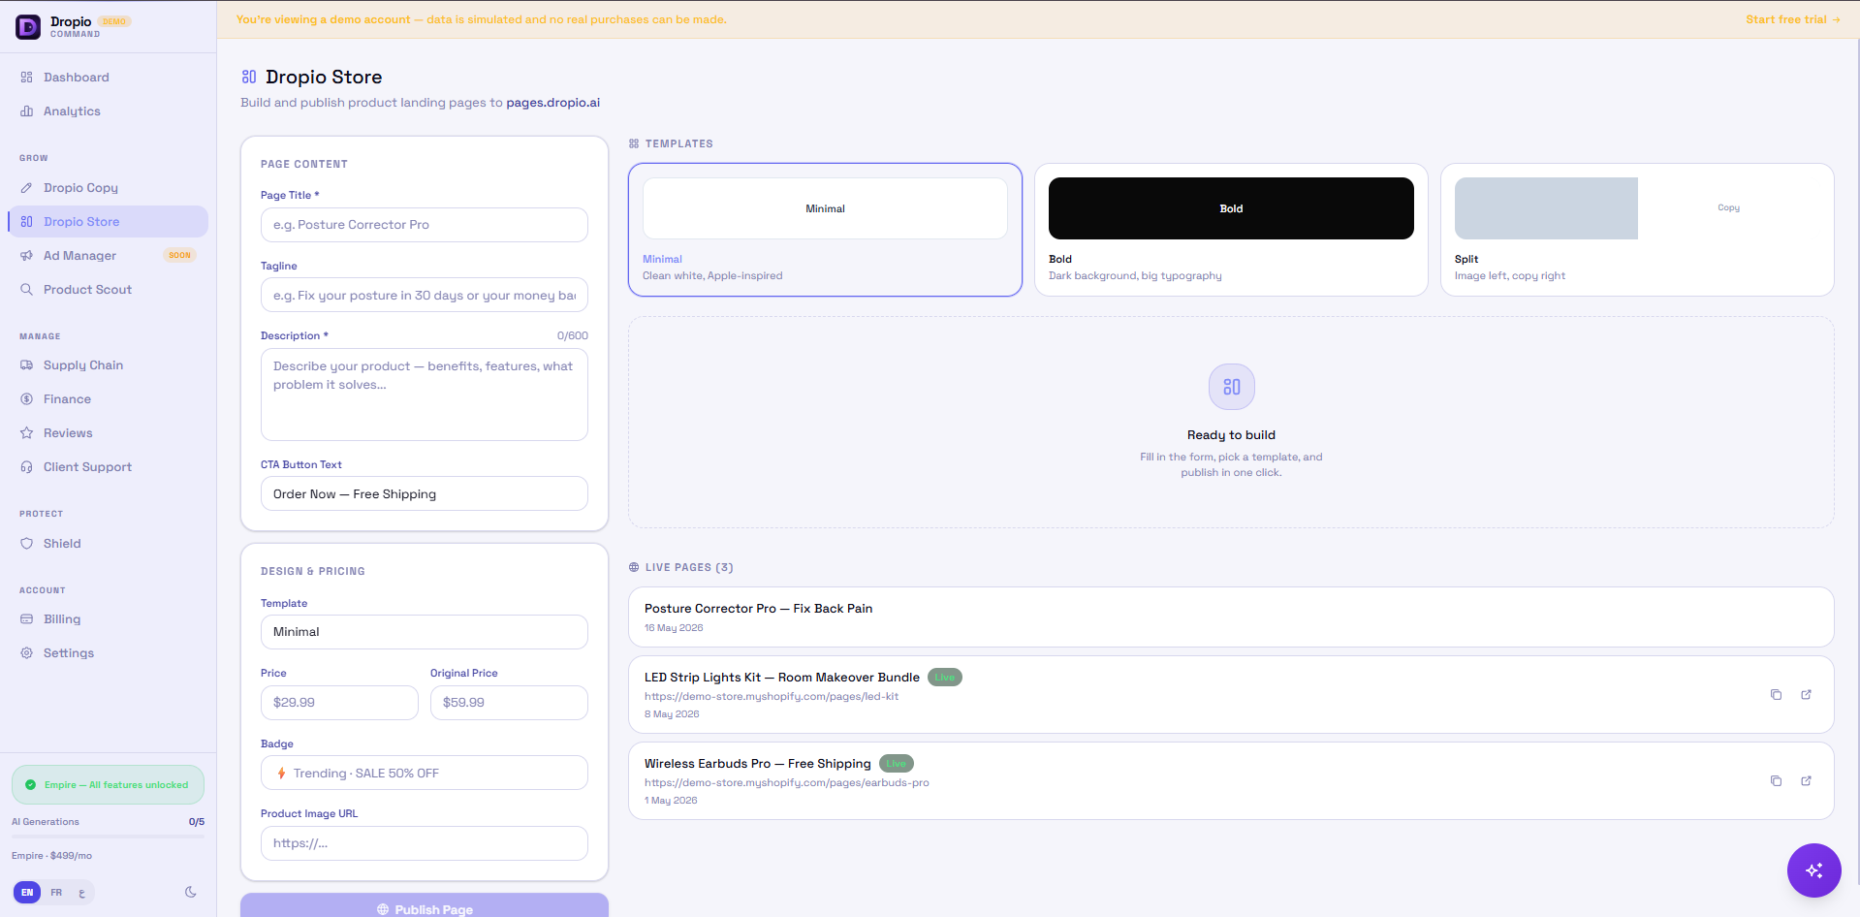Go to Dashboard in sidebar
The height and width of the screenshot is (917, 1860).
(x=108, y=78)
